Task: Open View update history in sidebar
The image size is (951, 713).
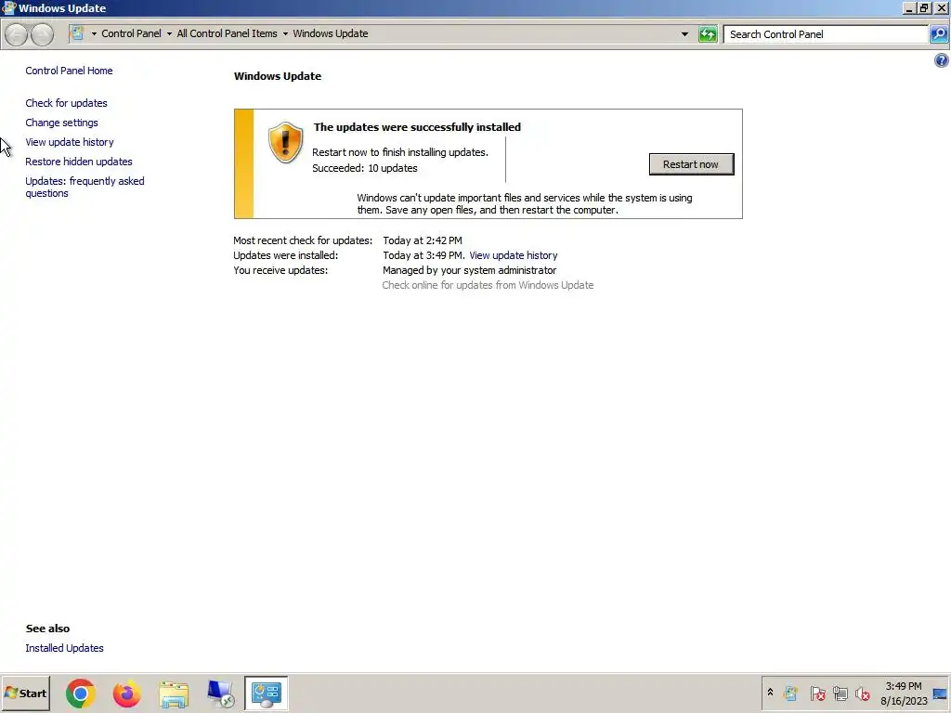Action: pos(69,142)
